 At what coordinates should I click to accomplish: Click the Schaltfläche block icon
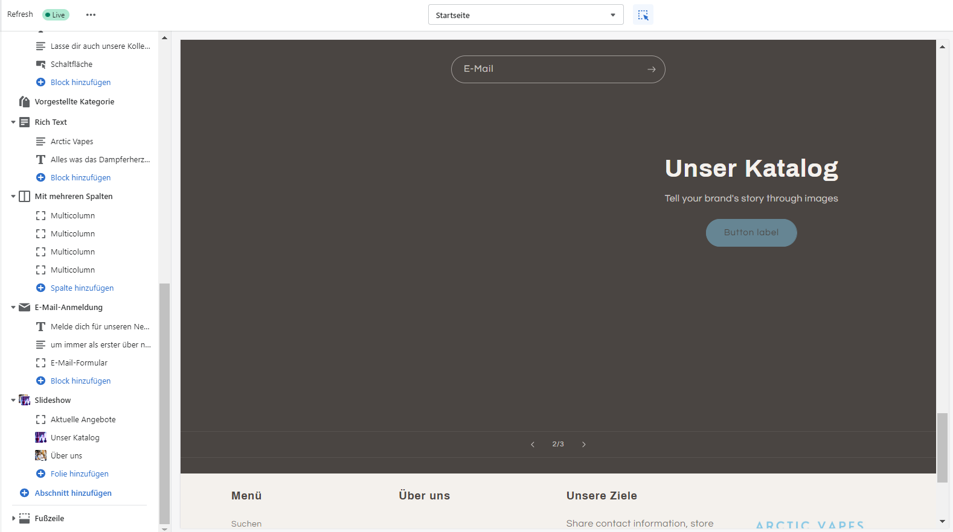[40, 65]
